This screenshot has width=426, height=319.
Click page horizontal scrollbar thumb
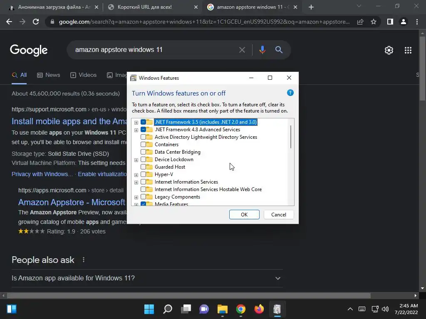(x=189, y=295)
